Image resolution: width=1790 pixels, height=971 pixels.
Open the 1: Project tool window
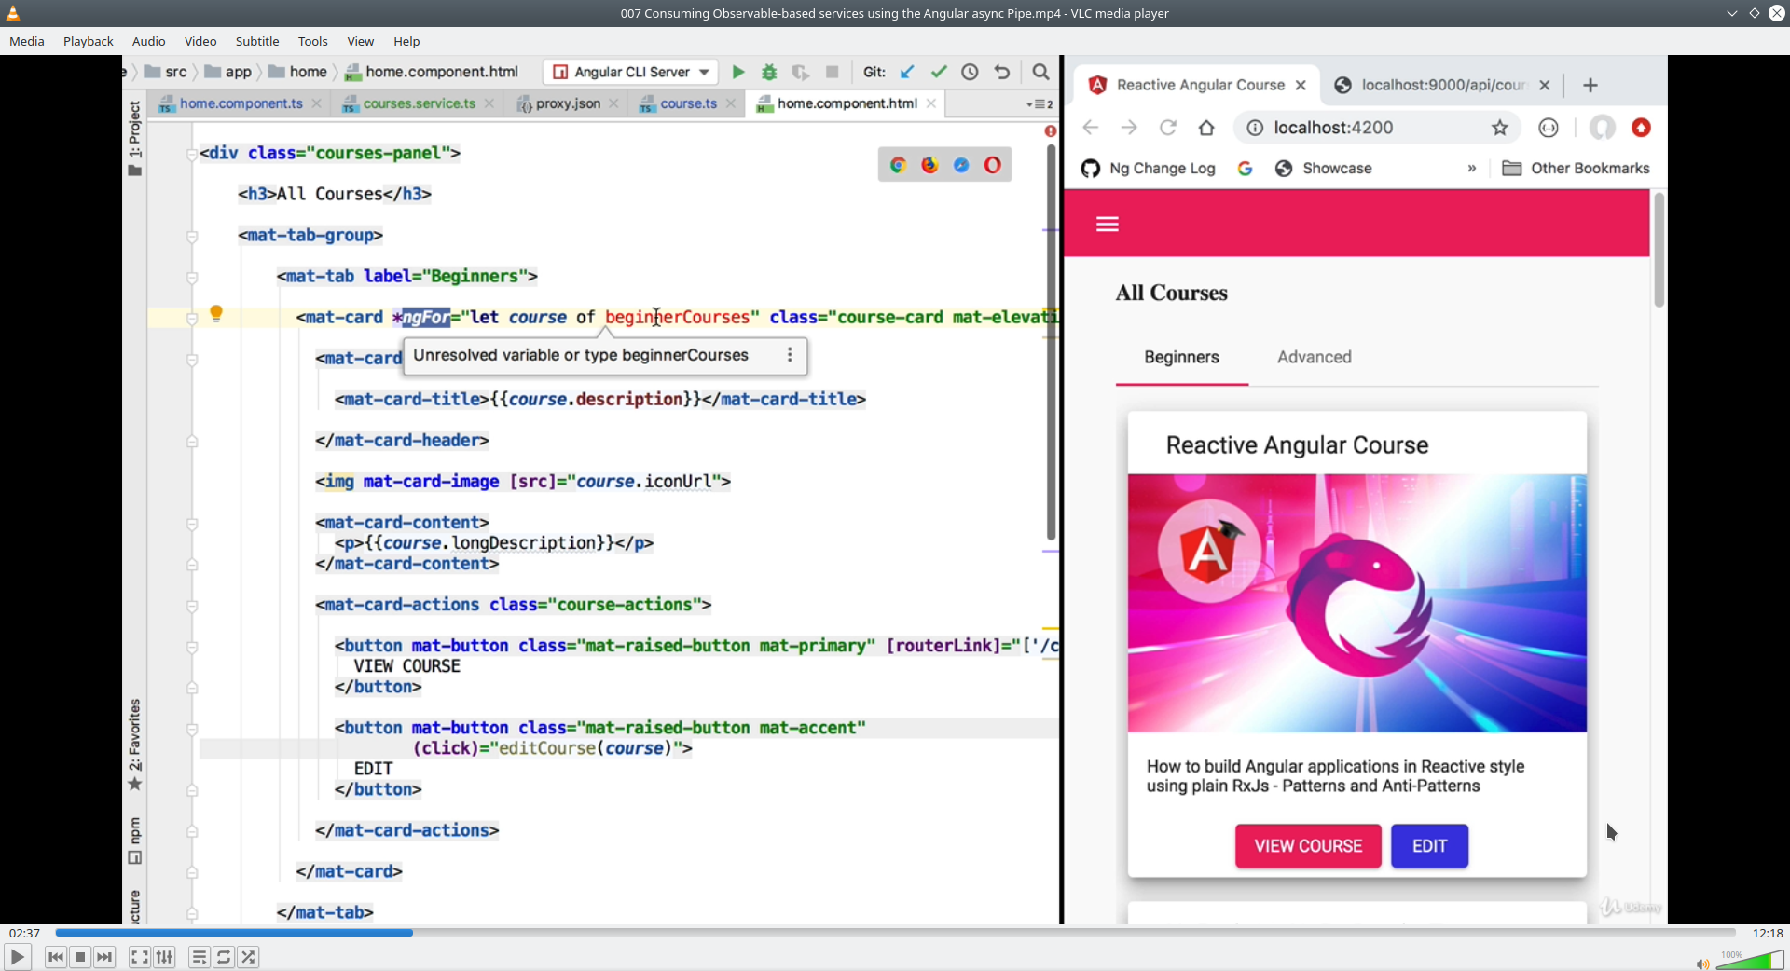point(135,138)
